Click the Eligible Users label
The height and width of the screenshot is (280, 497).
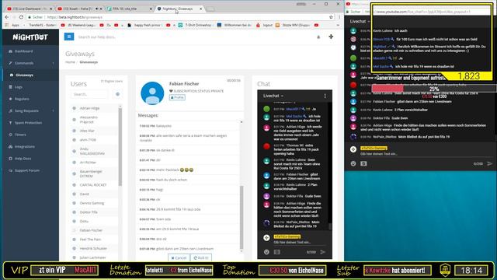coord(112,81)
